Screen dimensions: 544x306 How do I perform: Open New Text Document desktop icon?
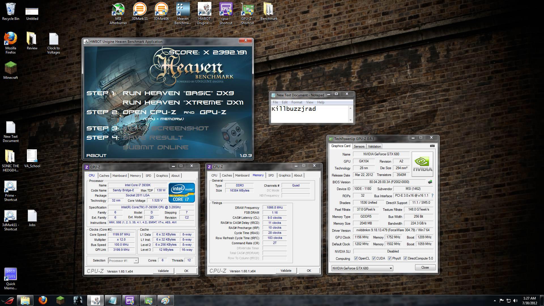pyautogui.click(x=10, y=131)
